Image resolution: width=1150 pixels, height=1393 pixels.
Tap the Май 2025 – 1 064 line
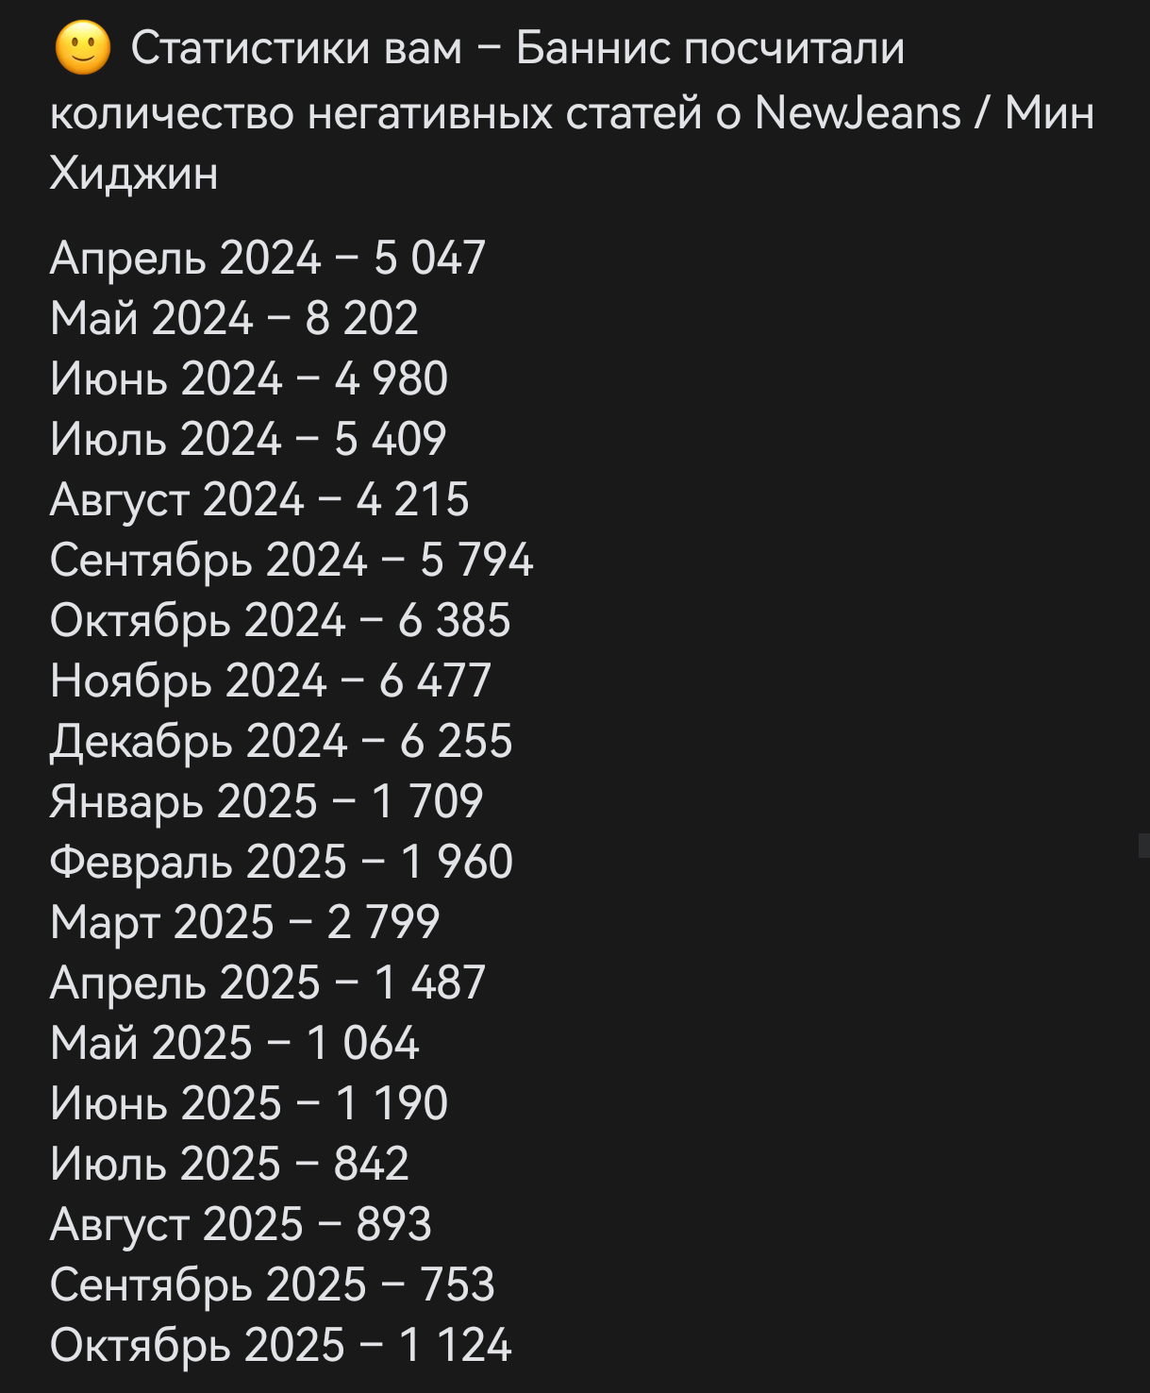[234, 1043]
